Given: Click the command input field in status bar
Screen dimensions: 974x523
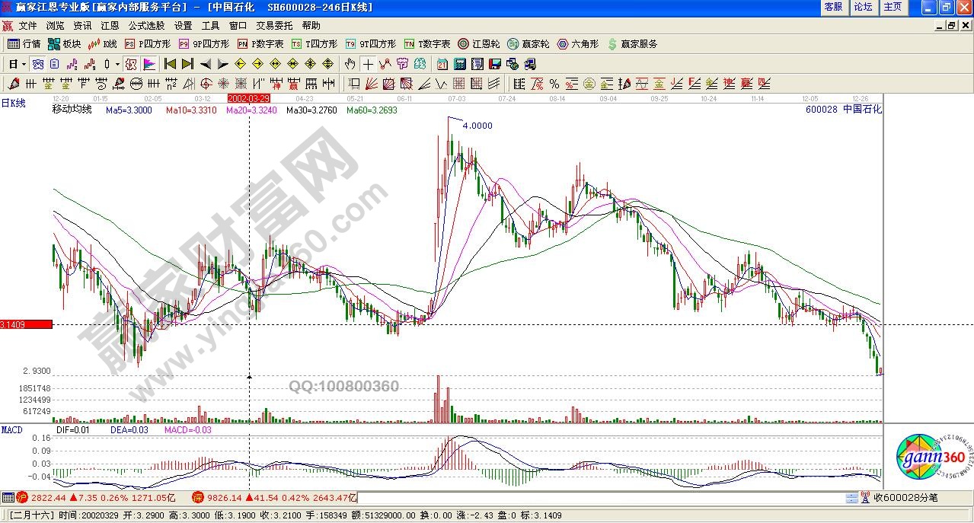Looking at the screenshot, I should (602, 498).
